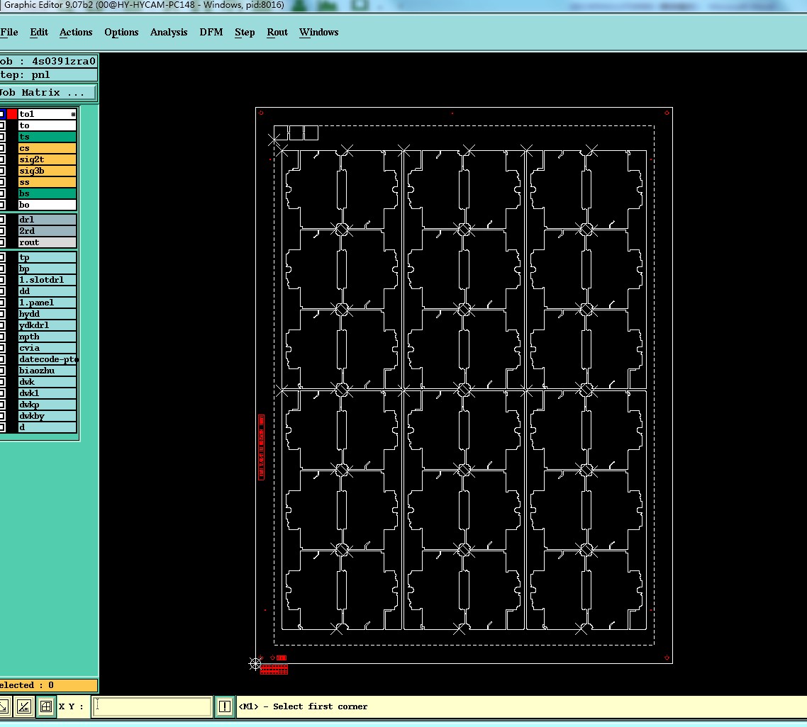Click the Select first corner prompt message
Viewport: 807px width, 727px height.
[303, 706]
